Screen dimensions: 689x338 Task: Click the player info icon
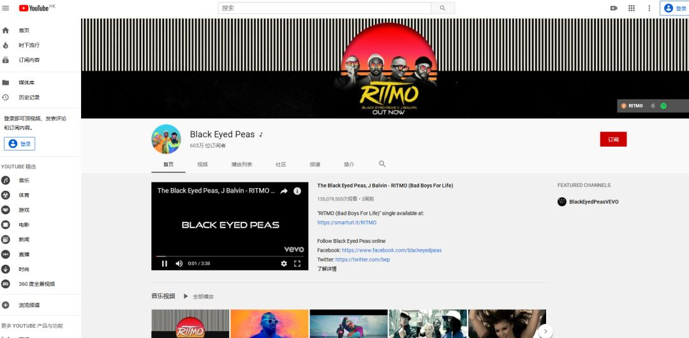[x=297, y=191]
